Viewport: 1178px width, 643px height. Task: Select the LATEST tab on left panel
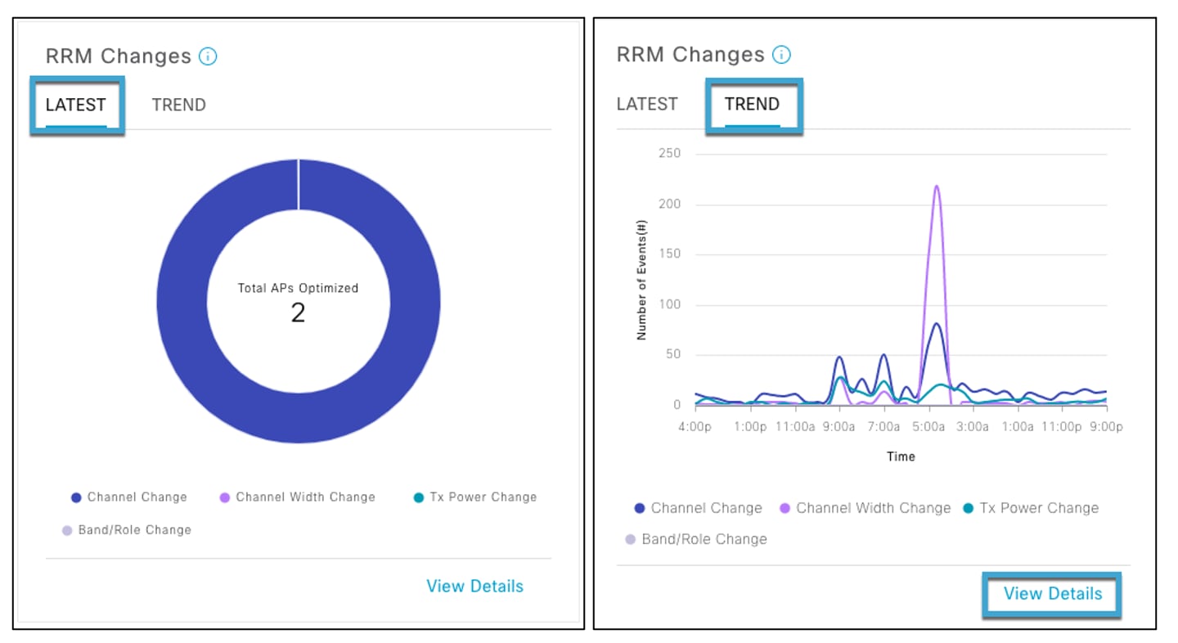point(76,105)
